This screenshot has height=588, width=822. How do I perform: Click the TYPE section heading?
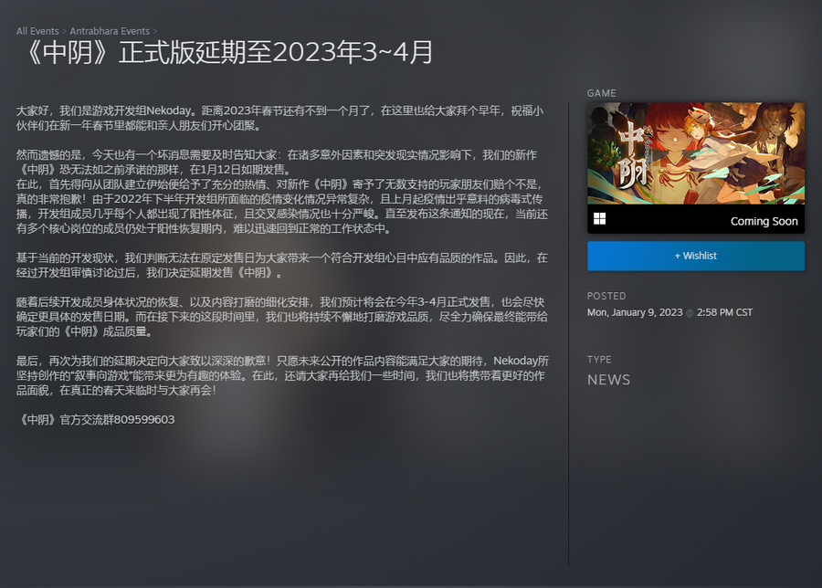tap(599, 360)
